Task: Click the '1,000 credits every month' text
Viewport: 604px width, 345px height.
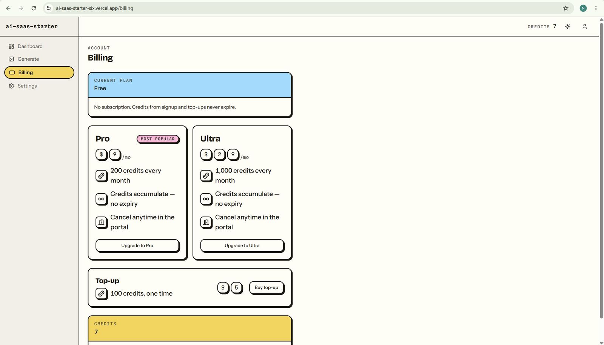Action: tap(243, 176)
